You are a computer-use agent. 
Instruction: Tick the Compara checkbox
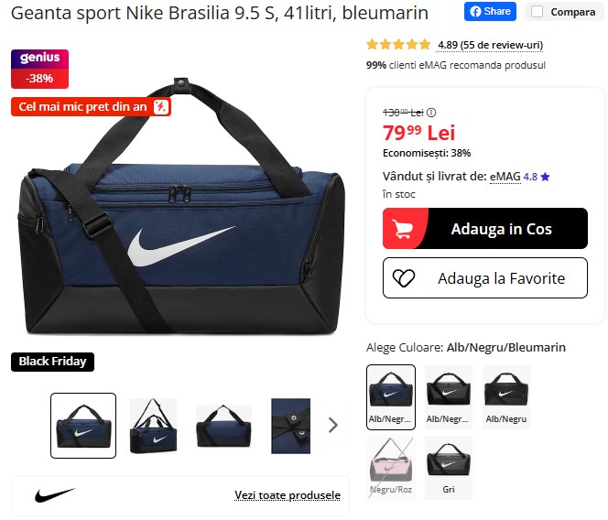point(537,12)
